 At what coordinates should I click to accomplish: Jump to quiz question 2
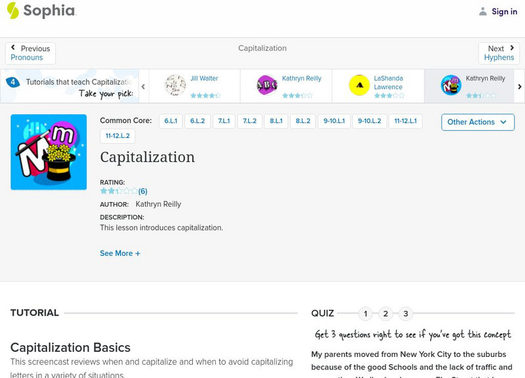click(x=386, y=314)
